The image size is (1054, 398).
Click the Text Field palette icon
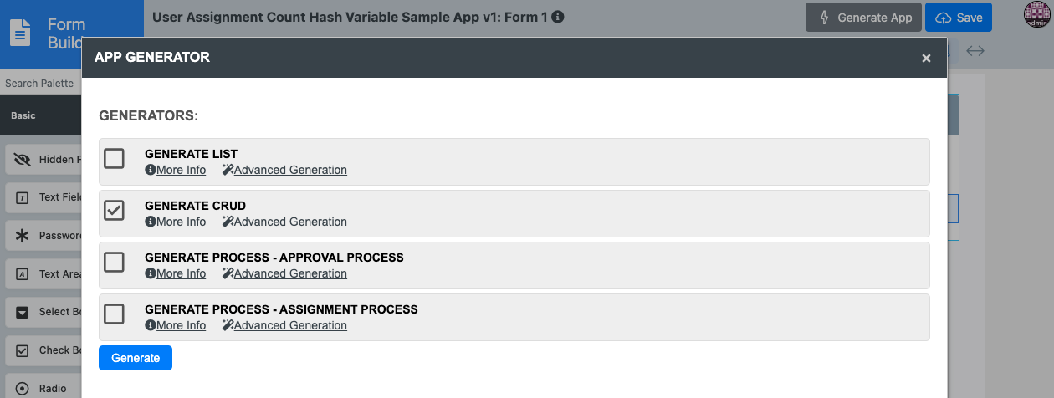pos(23,197)
